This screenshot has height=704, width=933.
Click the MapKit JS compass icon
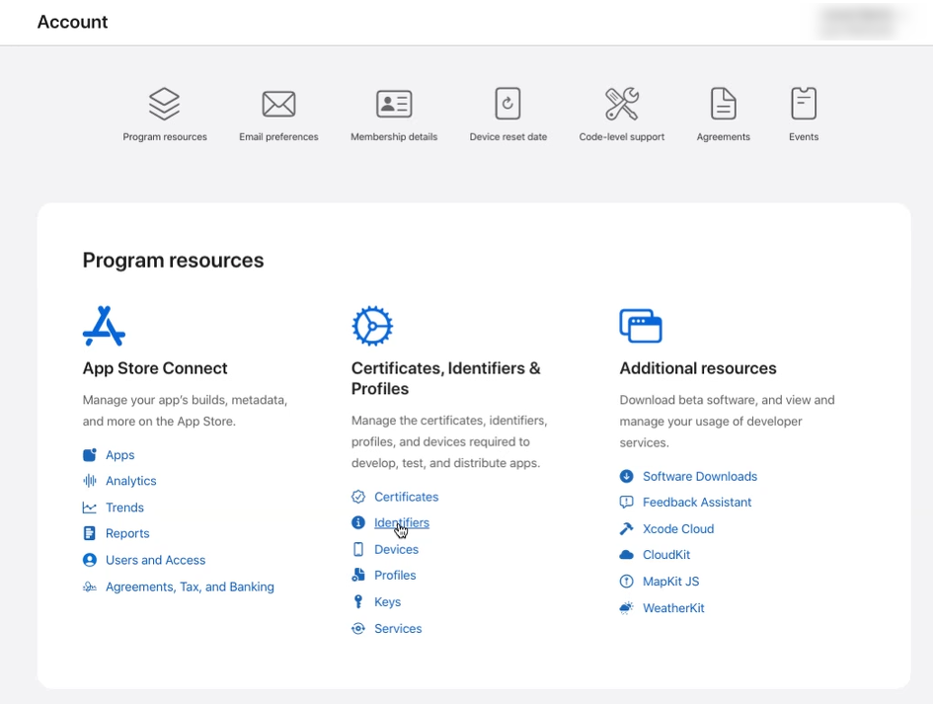point(627,582)
